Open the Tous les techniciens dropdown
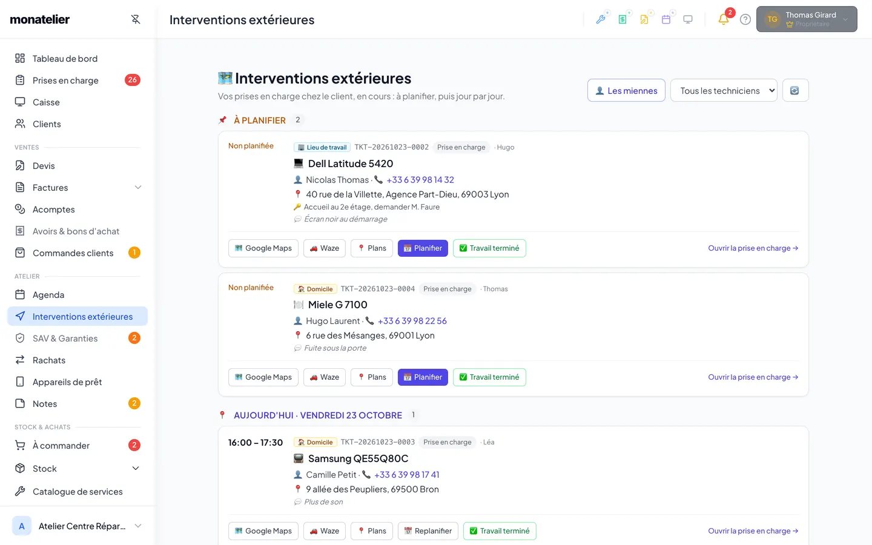The image size is (872, 545). point(724,90)
